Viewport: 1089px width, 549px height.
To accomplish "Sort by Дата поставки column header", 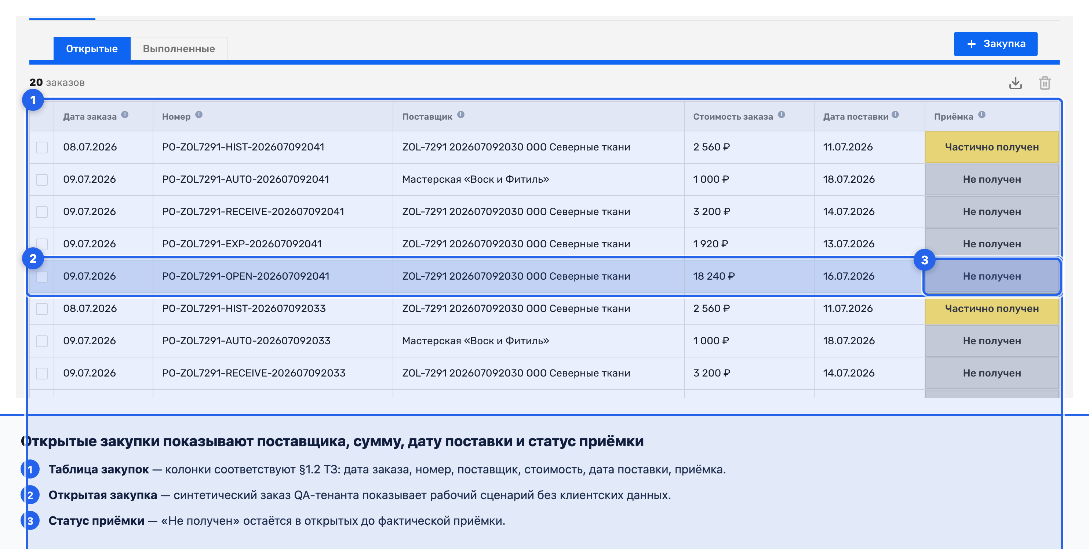I will click(855, 117).
